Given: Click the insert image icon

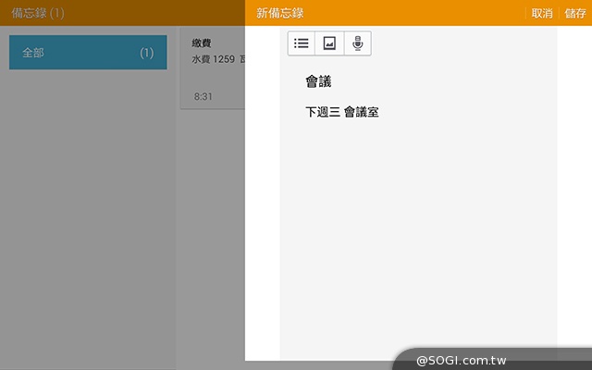Looking at the screenshot, I should [329, 43].
